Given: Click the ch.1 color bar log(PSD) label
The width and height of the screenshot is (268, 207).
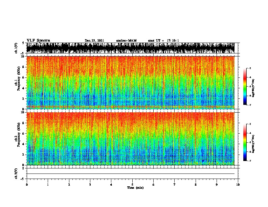Looking at the screenshot, I should 253,88.
